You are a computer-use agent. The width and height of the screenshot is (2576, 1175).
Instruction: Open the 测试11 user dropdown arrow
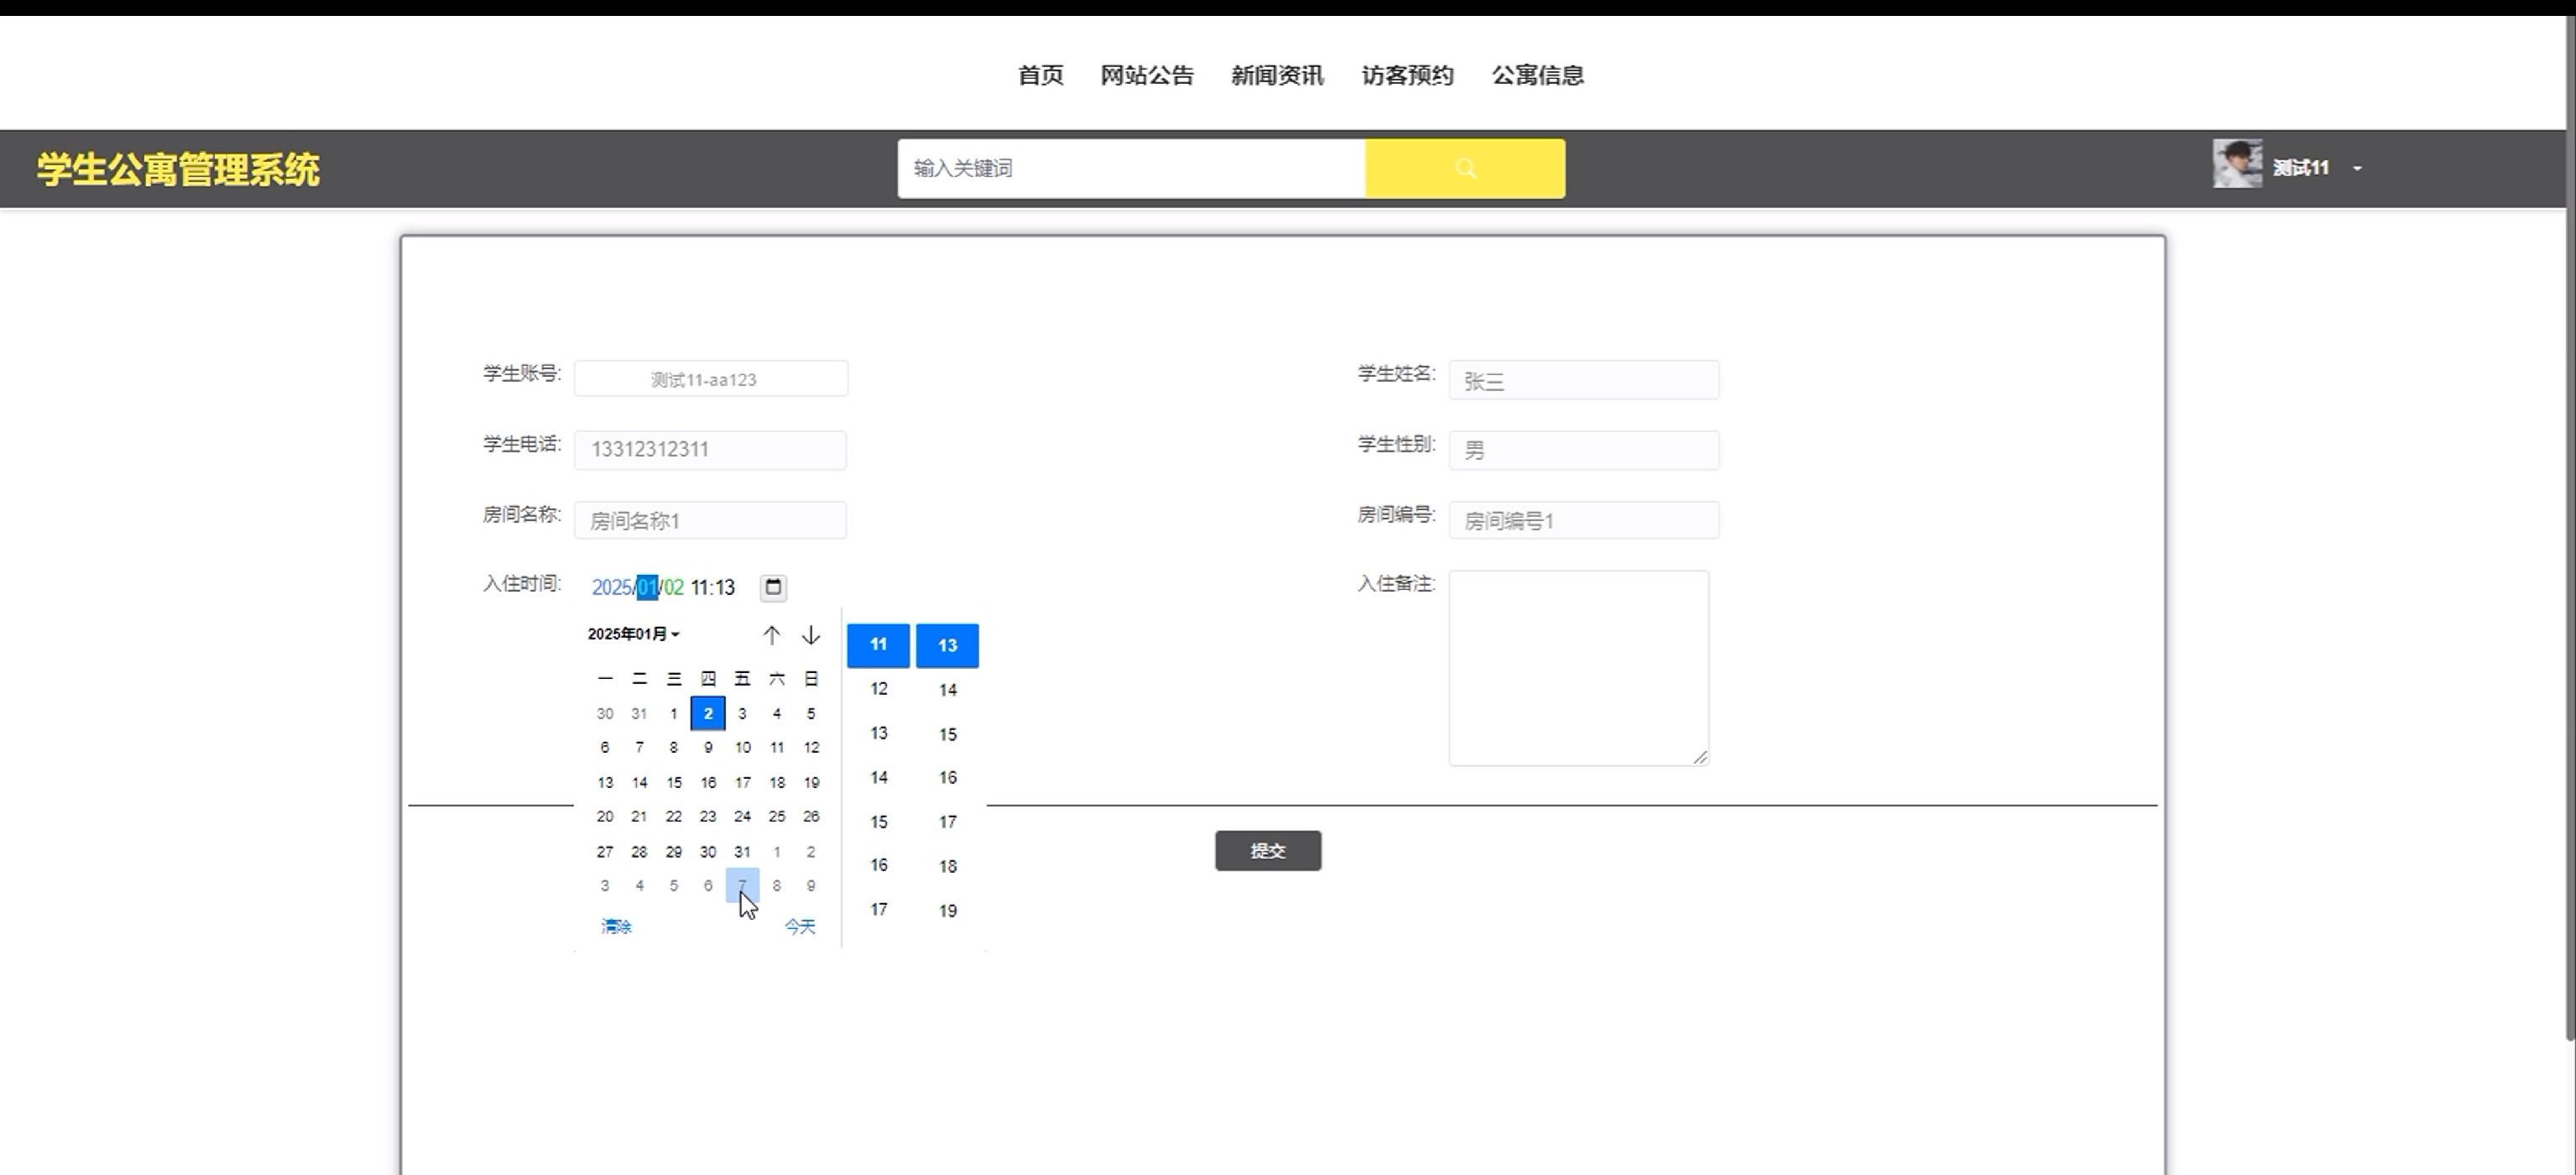[x=2357, y=168]
